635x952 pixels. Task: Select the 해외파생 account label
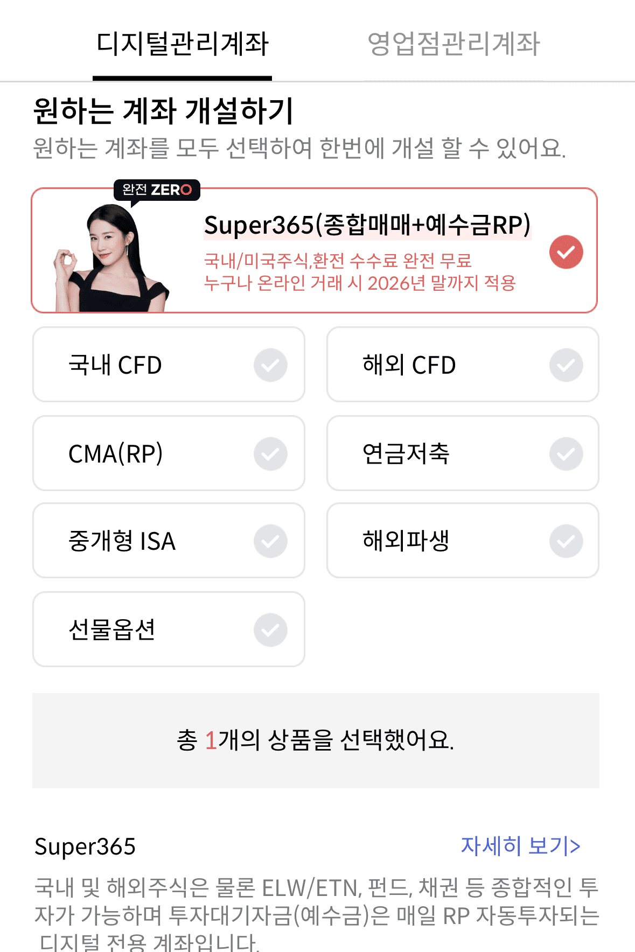click(406, 541)
